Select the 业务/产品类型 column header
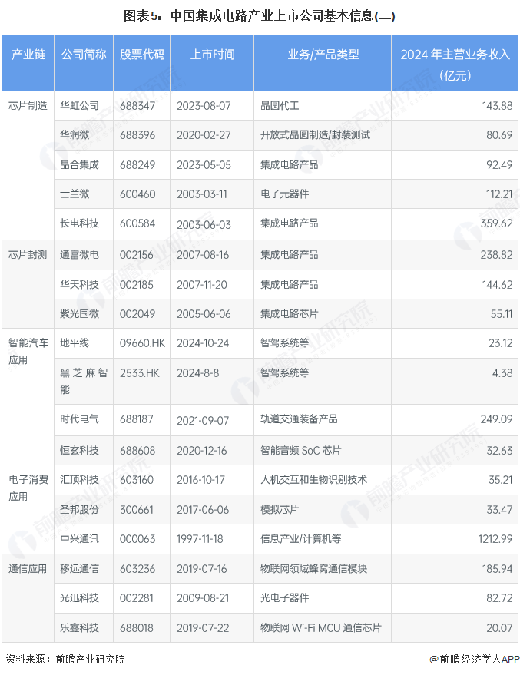Viewport: 520px width, 675px height. [323, 55]
